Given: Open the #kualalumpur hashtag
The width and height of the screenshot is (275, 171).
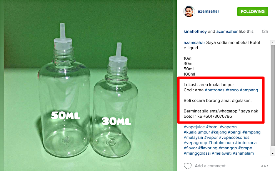Looking at the screenshot, I should [197, 132].
